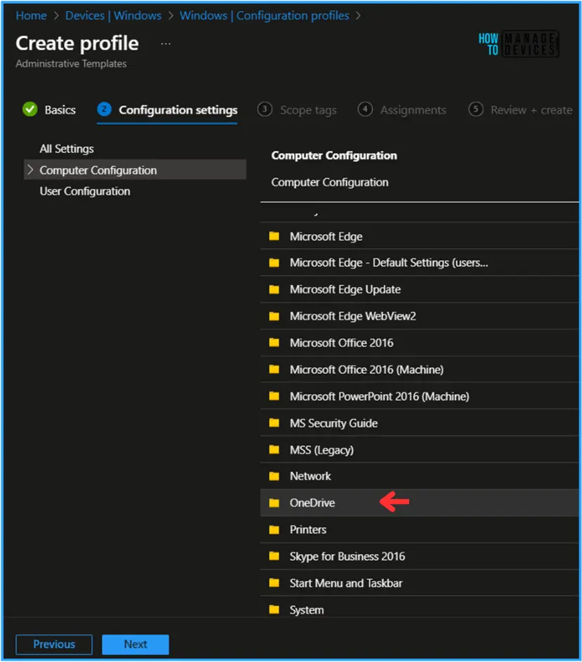Screen dimensions: 582x662
Task: Open the Configuration settings tab
Action: coord(178,110)
